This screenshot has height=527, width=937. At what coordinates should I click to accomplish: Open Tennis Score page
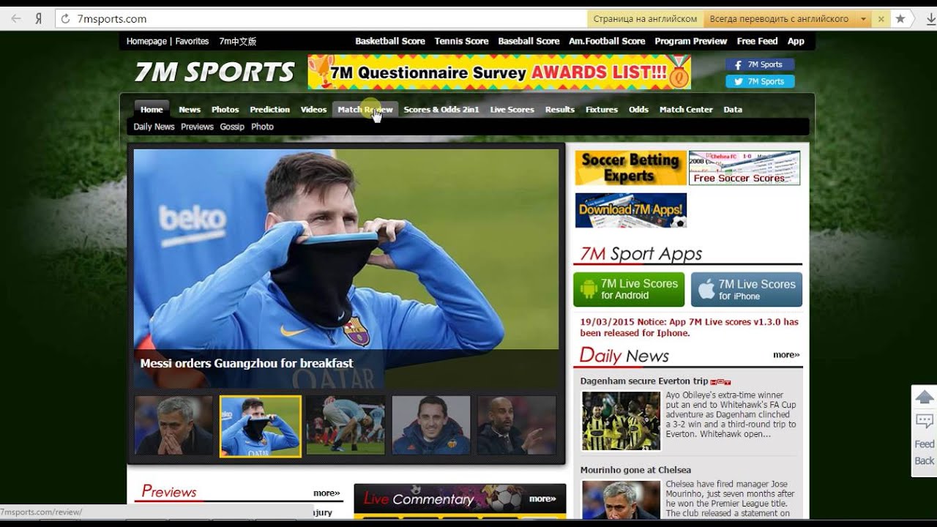[461, 41]
